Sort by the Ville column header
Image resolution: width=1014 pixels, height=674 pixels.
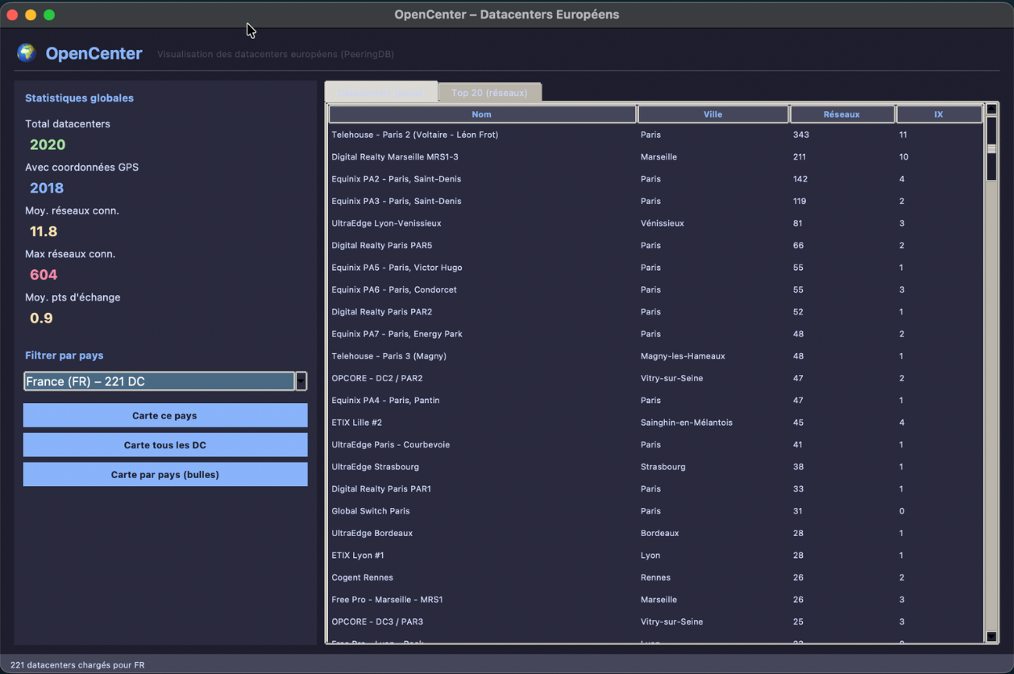(x=713, y=114)
